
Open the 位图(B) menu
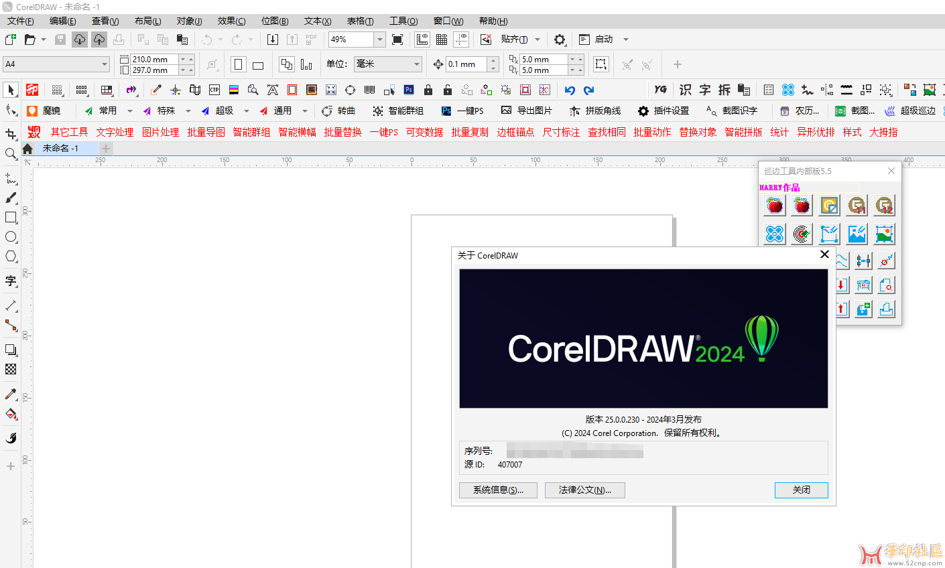pos(275,21)
